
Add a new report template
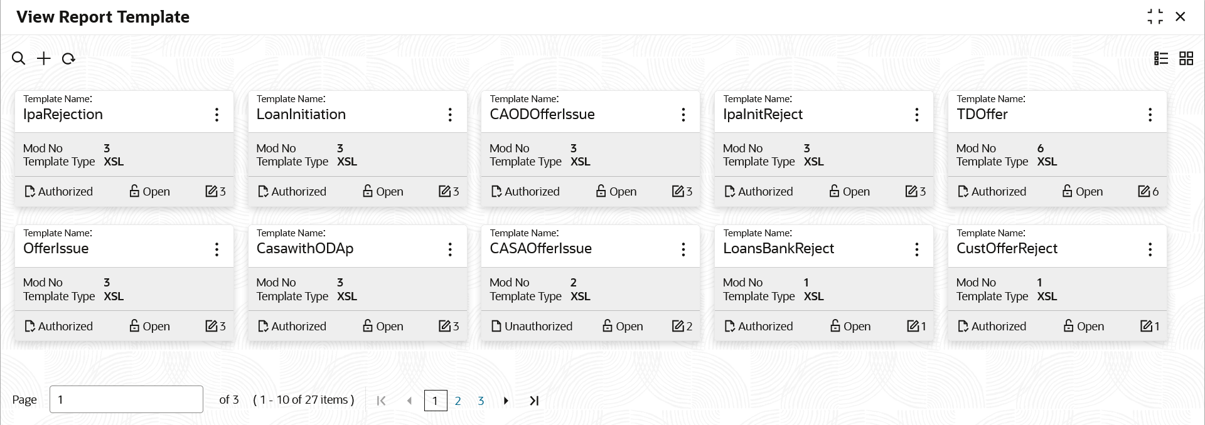coord(43,58)
